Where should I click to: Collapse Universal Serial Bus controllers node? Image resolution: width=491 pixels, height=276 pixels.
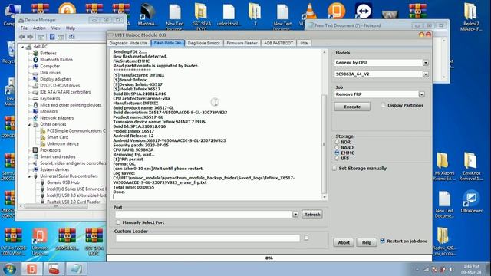29,176
